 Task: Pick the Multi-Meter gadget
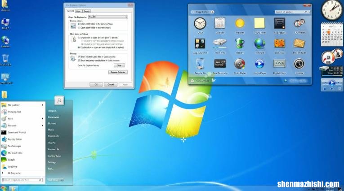click(x=240, y=64)
